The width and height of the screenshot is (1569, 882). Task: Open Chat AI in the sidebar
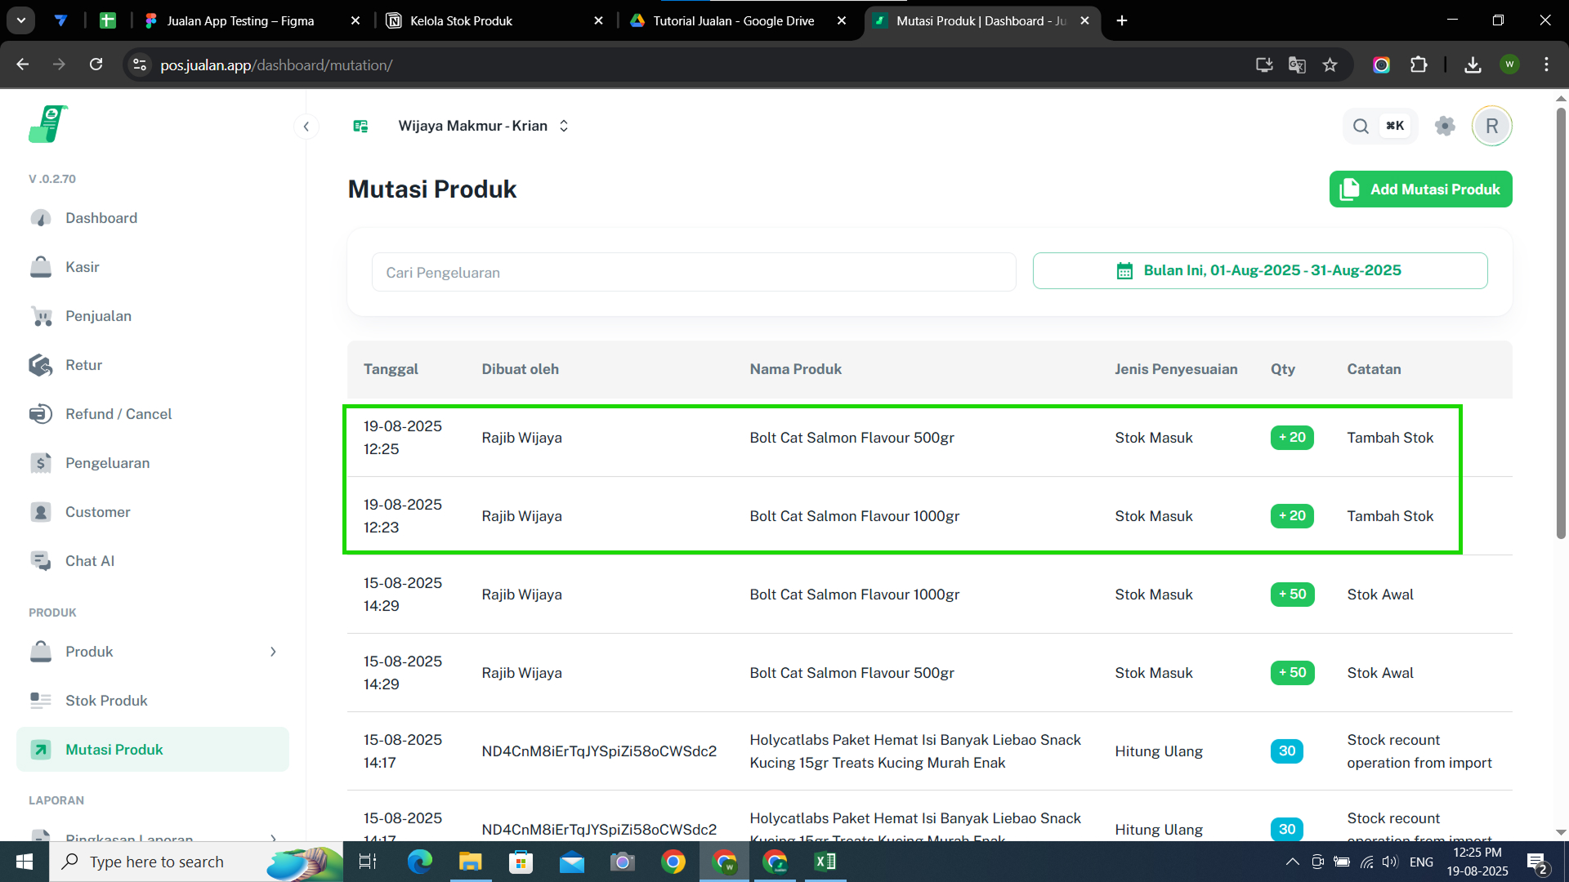click(90, 561)
